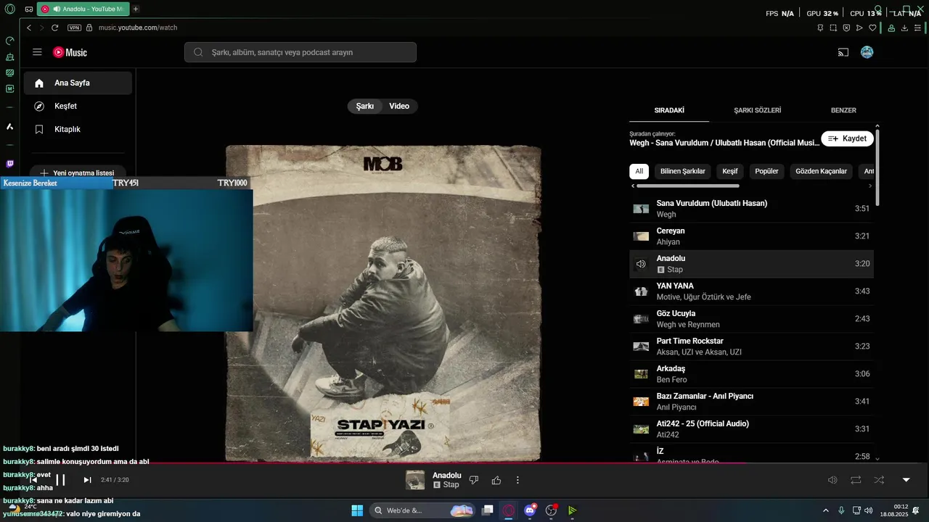Open Keşfet in the sidebar
Screen dimensions: 929x522
[x=78, y=106]
